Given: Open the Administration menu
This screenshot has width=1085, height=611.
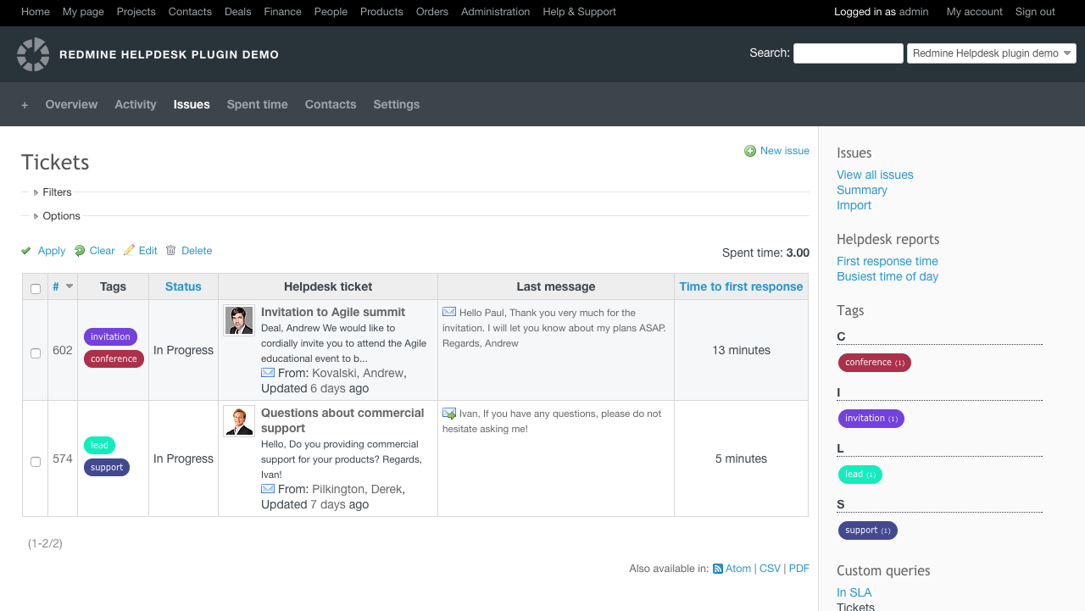Looking at the screenshot, I should click(x=495, y=12).
